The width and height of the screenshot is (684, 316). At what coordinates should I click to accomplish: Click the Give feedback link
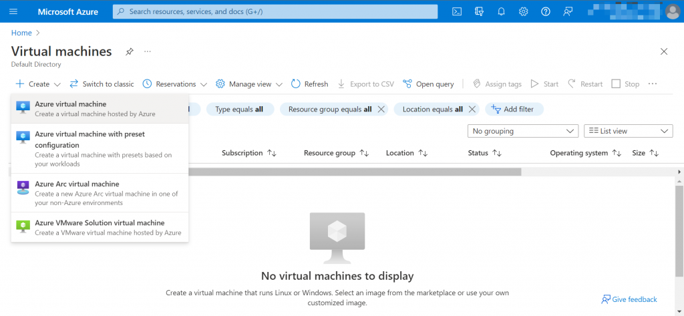[x=629, y=299]
